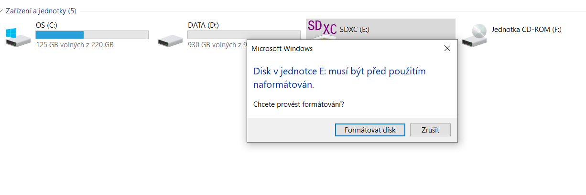The height and width of the screenshot is (195, 586).
Task: Click the DATA (D:) drive label
Action: [204, 25]
